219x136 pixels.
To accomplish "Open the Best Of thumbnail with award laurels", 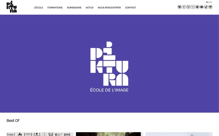I will tap(40, 134).
